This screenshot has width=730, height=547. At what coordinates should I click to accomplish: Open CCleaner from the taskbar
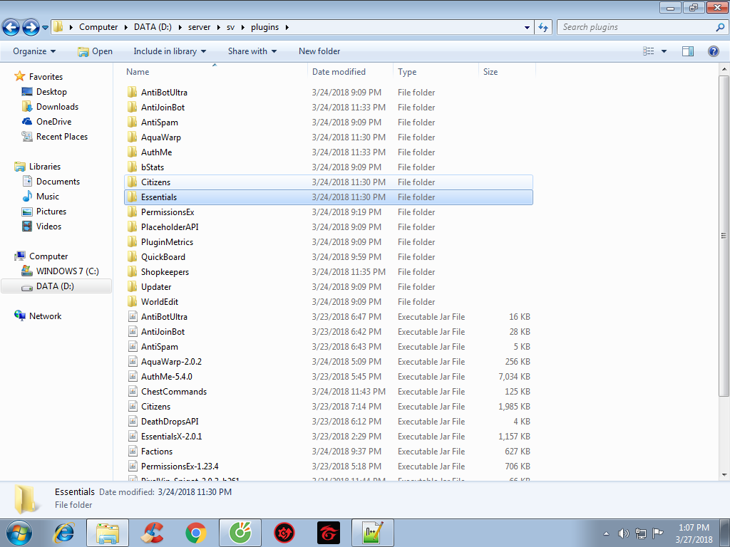[x=152, y=533]
